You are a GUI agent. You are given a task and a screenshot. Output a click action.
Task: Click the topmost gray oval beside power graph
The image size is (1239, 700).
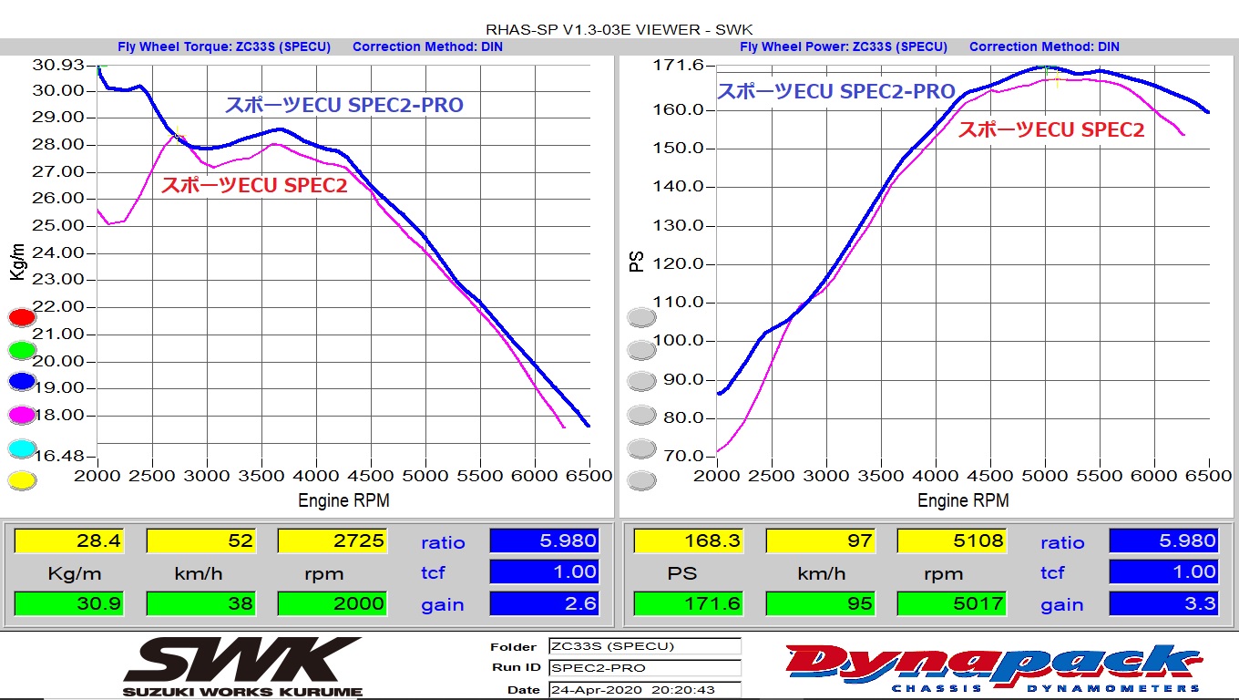[x=642, y=317]
